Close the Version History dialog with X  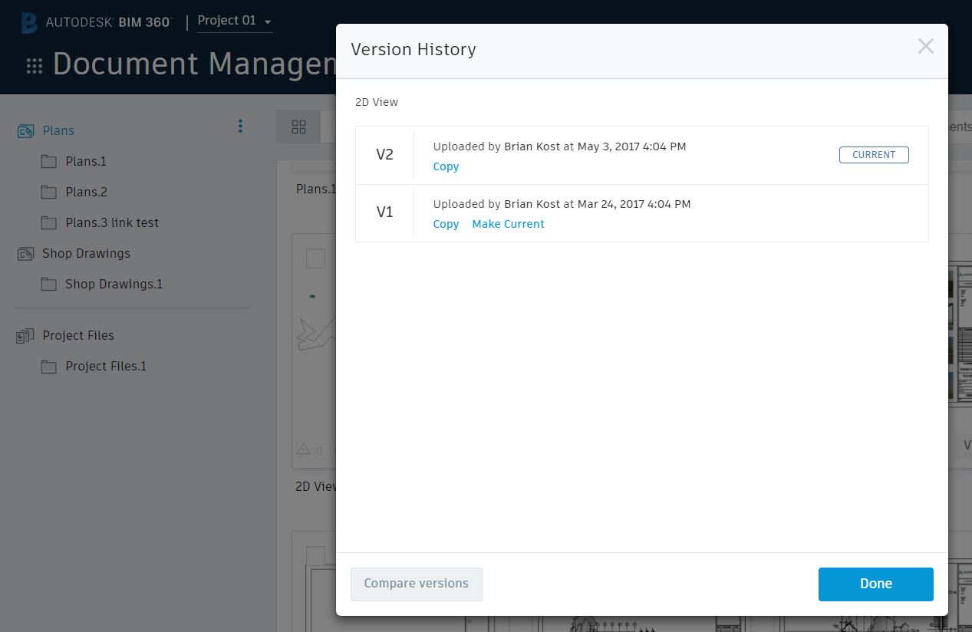point(926,46)
